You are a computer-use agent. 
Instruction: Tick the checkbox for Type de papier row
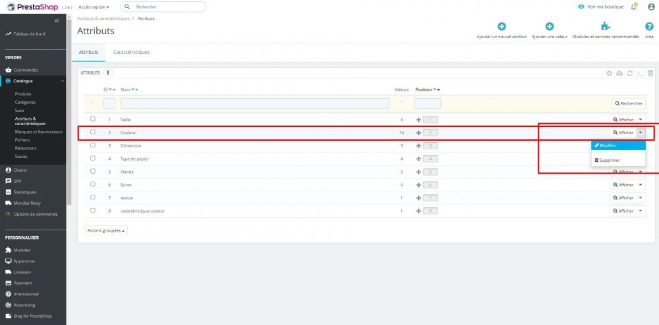93,159
